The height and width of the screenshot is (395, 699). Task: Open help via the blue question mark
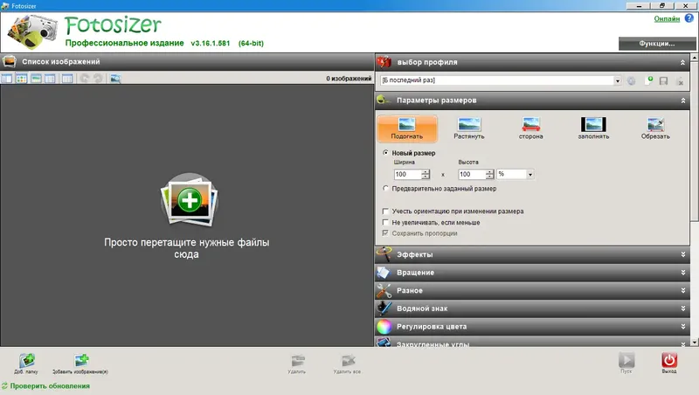tap(689, 18)
